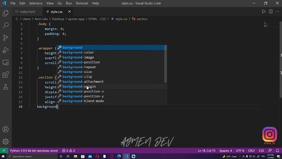Click the suggestion list scrollbar
The image size is (282, 159).
(x=166, y=64)
